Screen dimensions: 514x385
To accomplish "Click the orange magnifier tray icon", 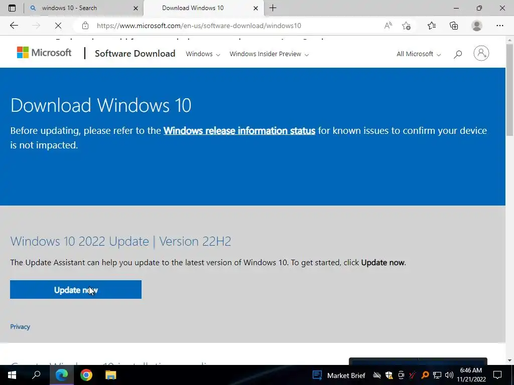I will [x=425, y=375].
